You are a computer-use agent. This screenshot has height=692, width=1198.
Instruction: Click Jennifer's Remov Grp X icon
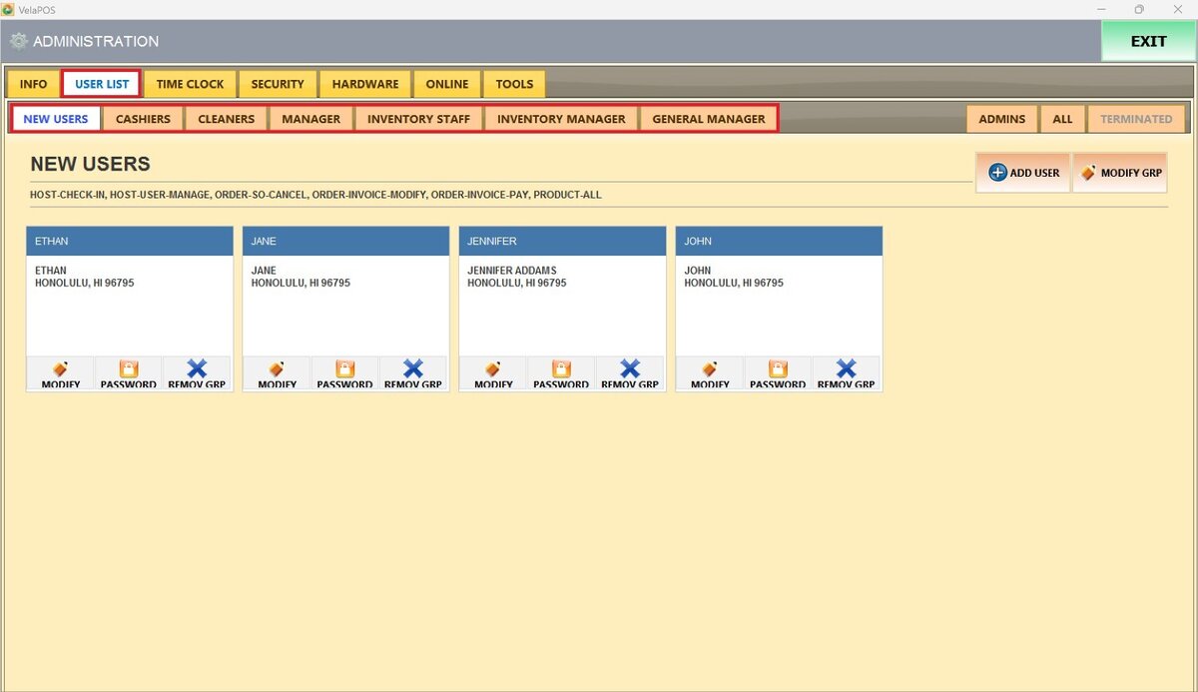pos(630,368)
